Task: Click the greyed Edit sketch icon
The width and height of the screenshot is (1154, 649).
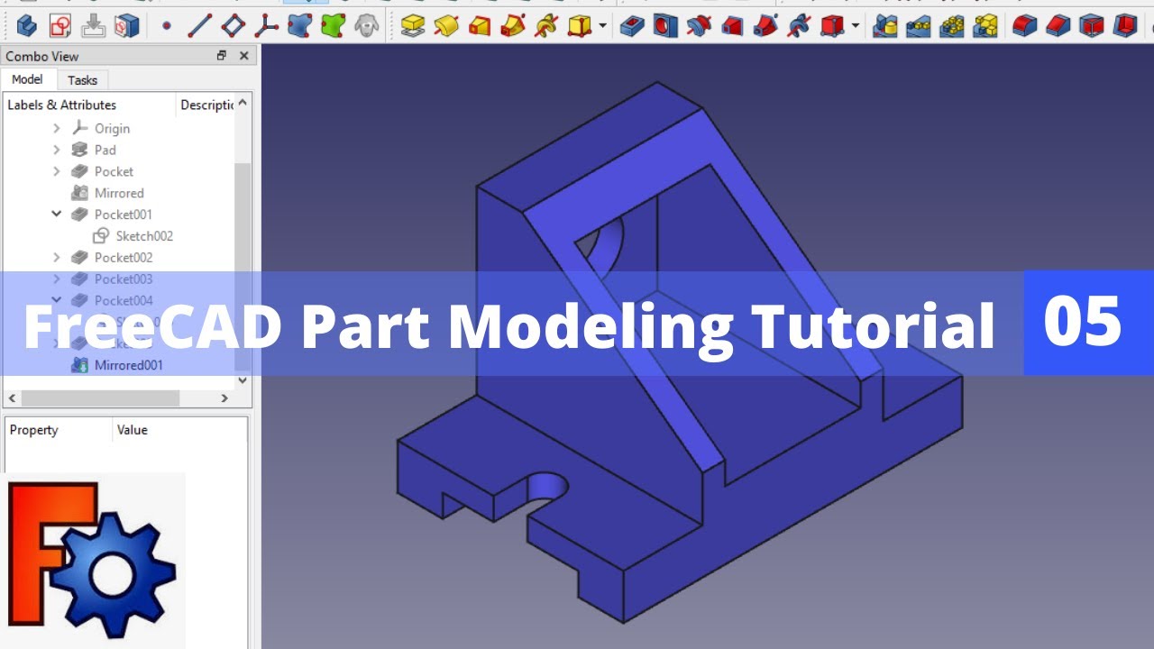Action: pyautogui.click(x=93, y=25)
